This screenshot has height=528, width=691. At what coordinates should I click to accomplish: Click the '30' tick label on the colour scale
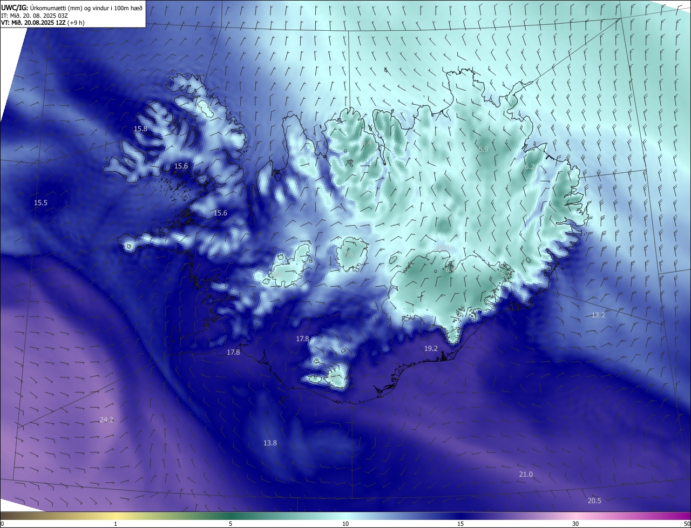coord(575,524)
